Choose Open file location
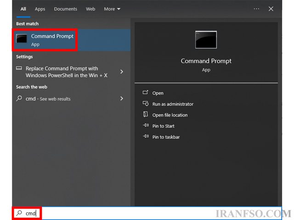The image size is (294, 220). pos(170,115)
